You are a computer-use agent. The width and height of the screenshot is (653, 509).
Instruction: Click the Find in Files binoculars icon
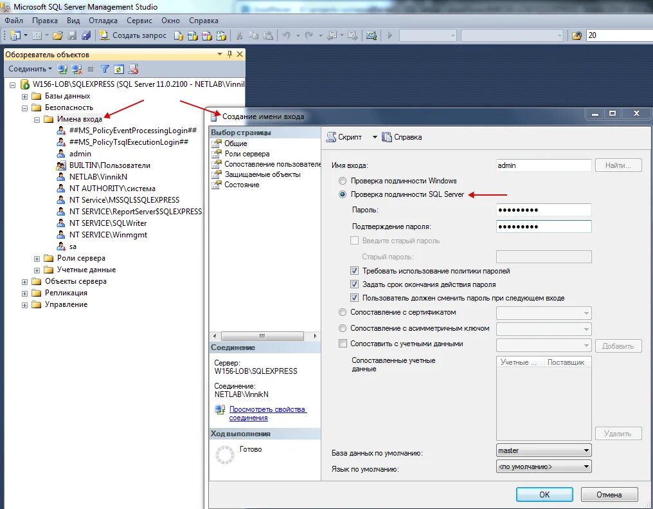tap(577, 35)
